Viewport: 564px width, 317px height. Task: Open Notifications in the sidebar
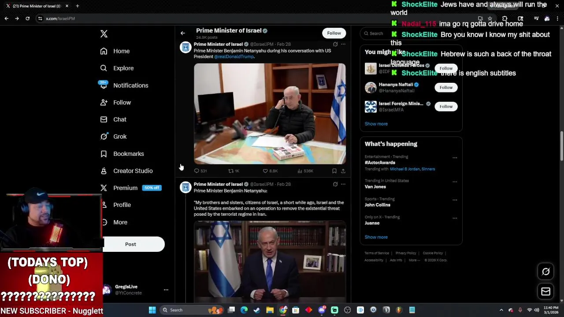point(124,85)
